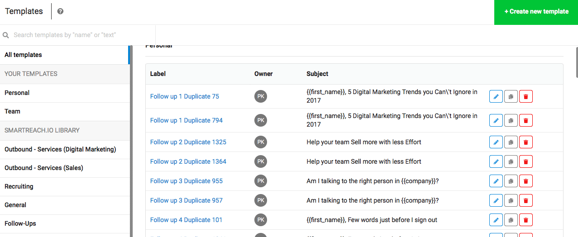578x237 pixels.
Task: Click the Owner column header
Action: point(263,74)
